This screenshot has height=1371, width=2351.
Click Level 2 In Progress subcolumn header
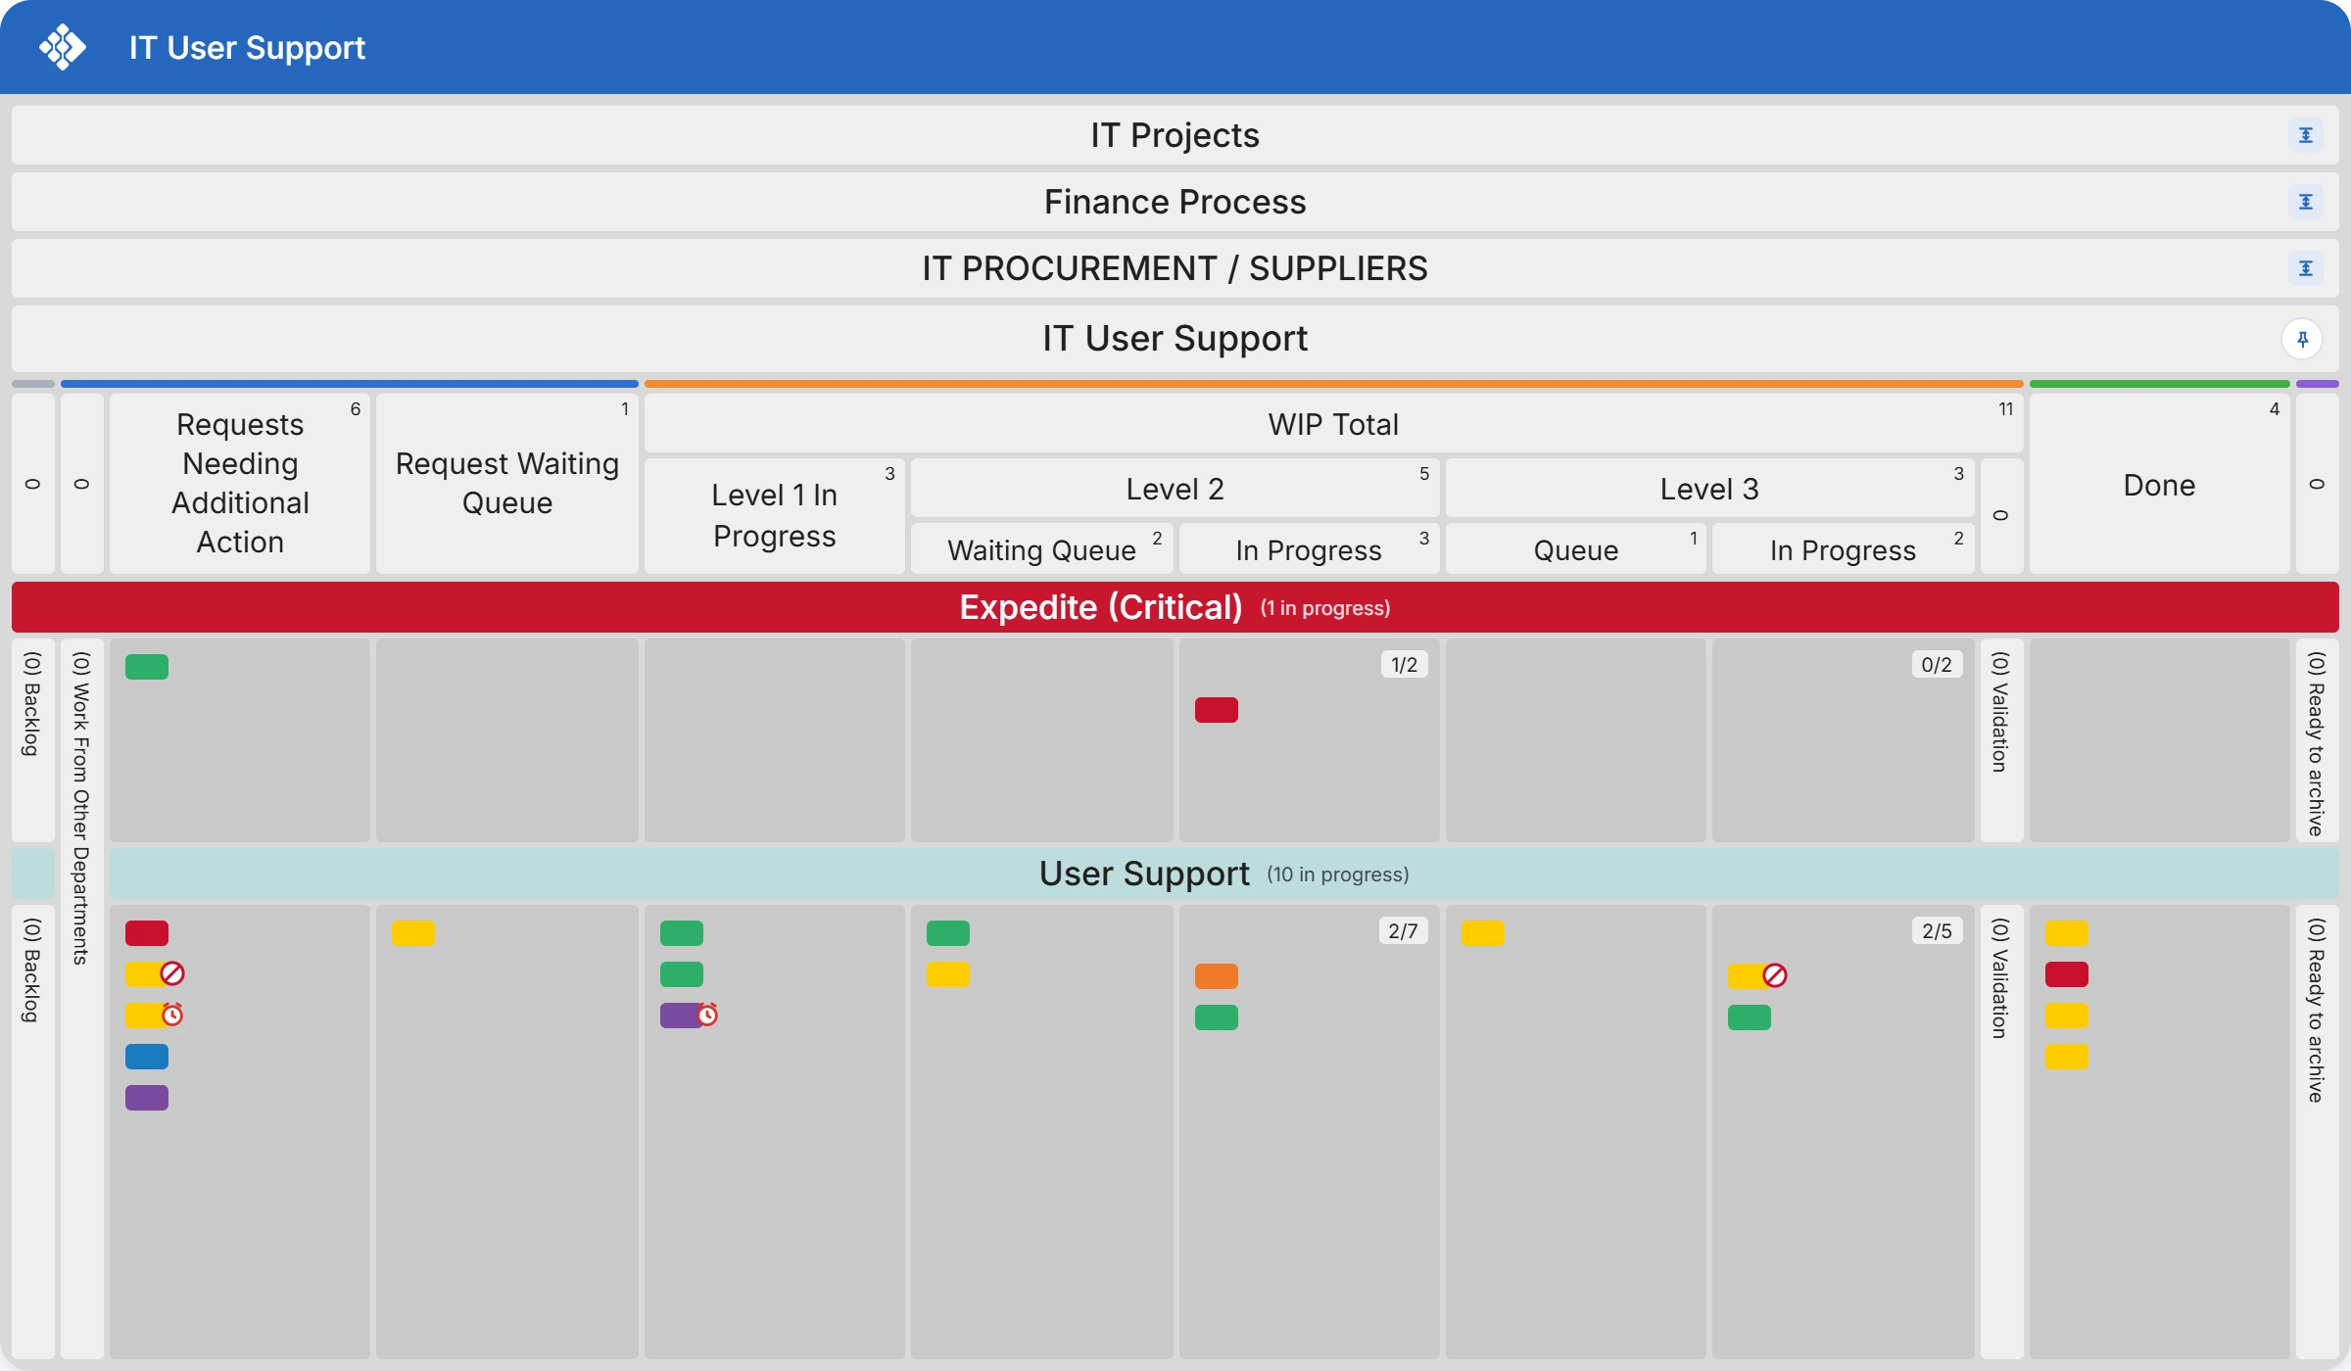coord(1309,549)
